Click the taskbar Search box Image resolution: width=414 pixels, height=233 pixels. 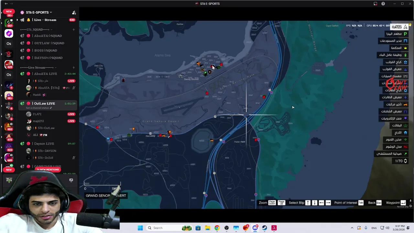(x=169, y=228)
